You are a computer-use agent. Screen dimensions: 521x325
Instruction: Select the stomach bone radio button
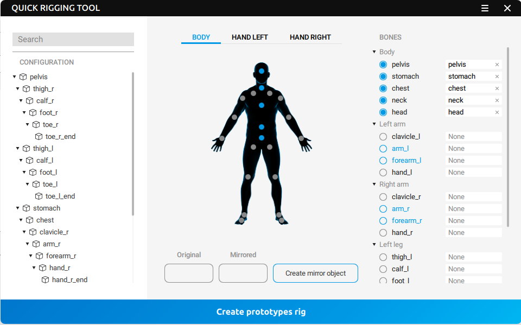(x=383, y=77)
